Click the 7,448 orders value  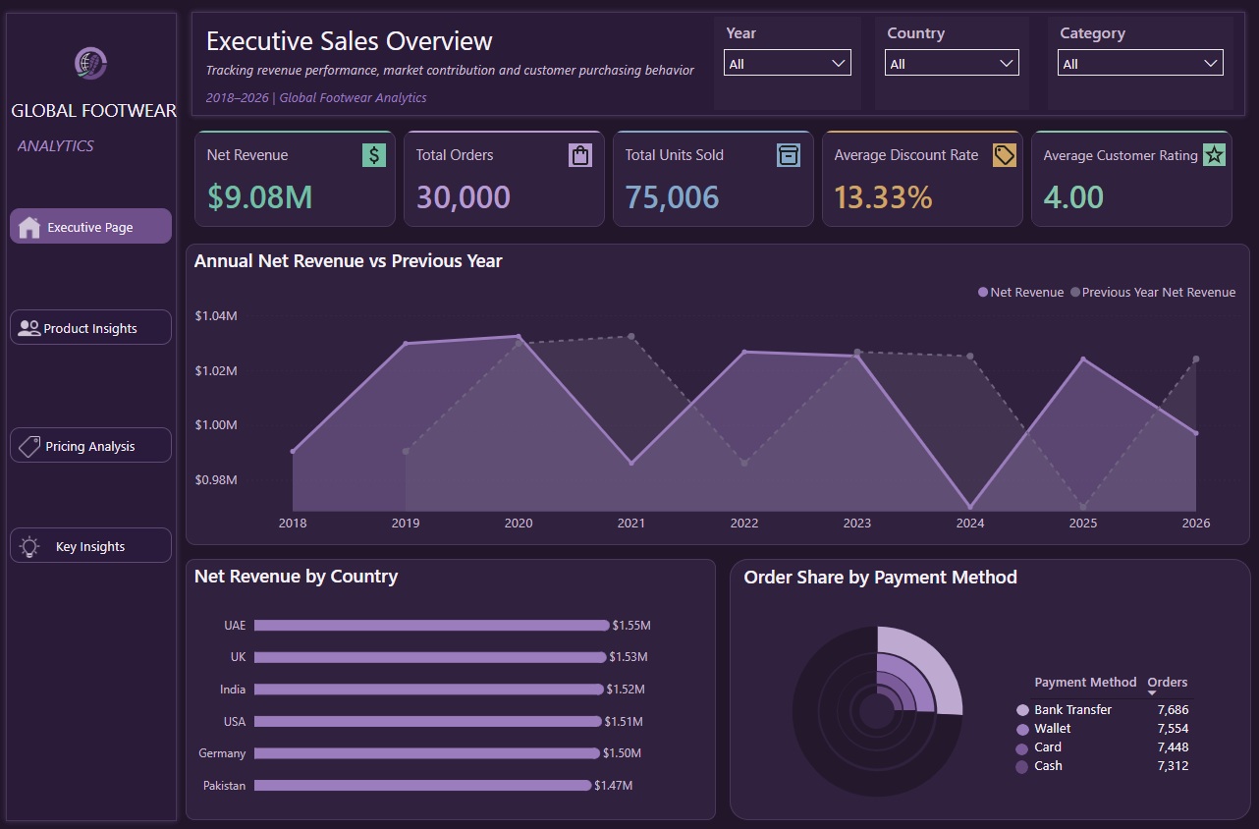tap(1173, 747)
